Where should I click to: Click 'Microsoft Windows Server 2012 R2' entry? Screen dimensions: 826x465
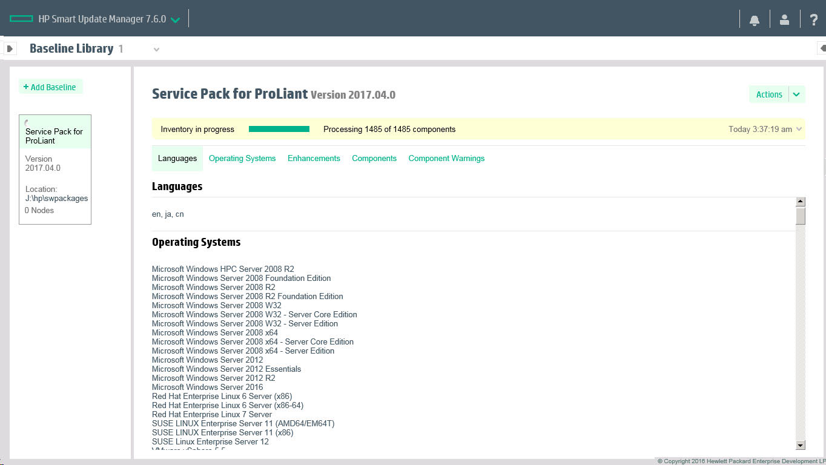coord(214,378)
